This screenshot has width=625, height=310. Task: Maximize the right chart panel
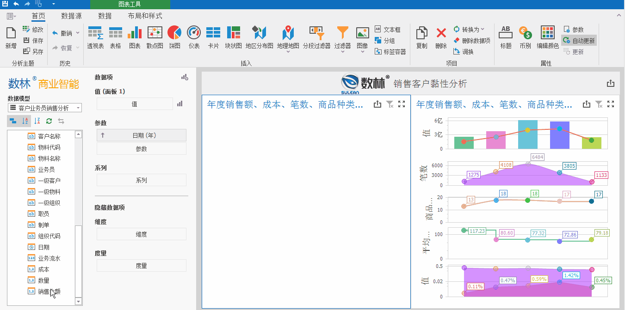[x=611, y=104]
